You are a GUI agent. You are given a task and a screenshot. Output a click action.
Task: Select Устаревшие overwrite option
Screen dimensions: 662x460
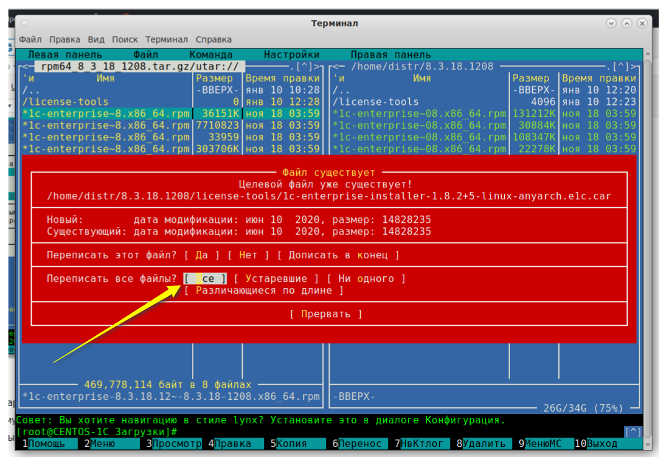276,279
